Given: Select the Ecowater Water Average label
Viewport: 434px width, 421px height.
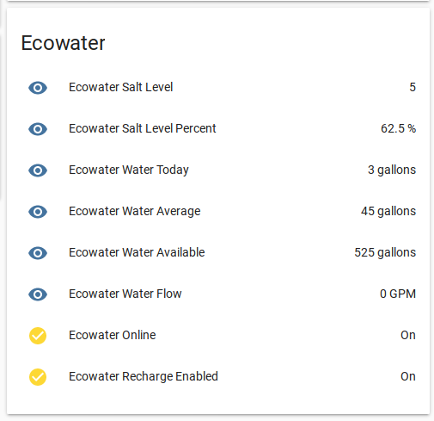Looking at the screenshot, I should [135, 212].
